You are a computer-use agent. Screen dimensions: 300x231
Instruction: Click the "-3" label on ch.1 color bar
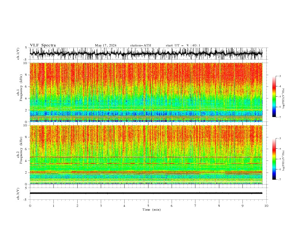(x=280, y=76)
